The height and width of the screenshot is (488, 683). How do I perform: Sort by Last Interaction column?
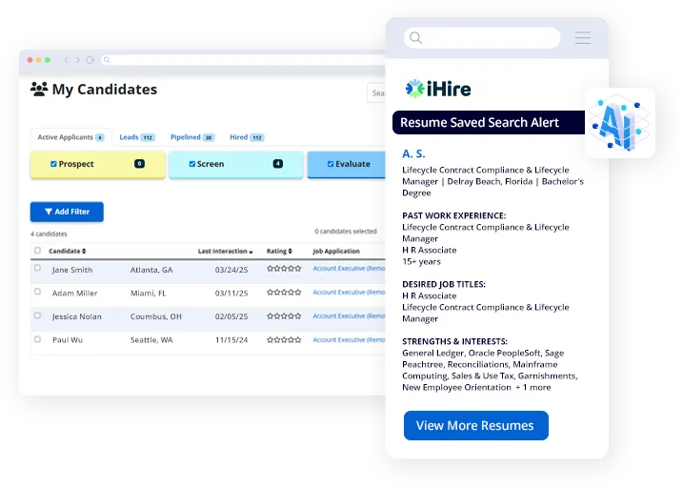225,252
